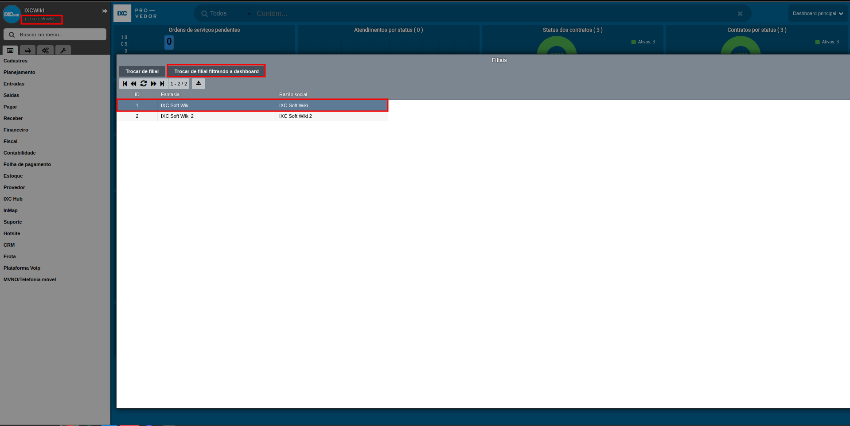Open the Planejamento menu
The height and width of the screenshot is (426, 850).
pos(19,72)
